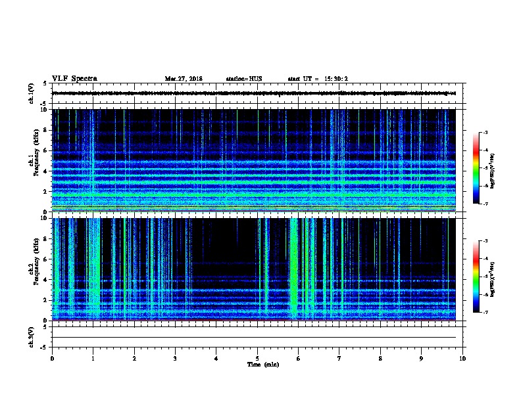Click the "station=HUS" header label
Screen dimensions: 521x402
coord(244,79)
